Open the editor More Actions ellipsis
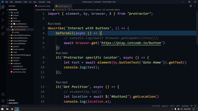The width and height of the screenshot is (198, 111). click(x=195, y=6)
